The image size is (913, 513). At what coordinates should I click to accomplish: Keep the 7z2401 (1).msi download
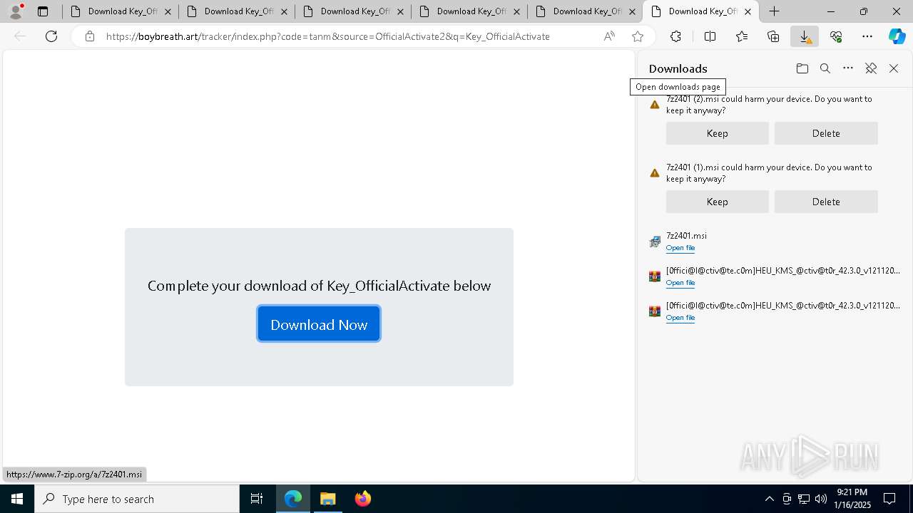[718, 202]
